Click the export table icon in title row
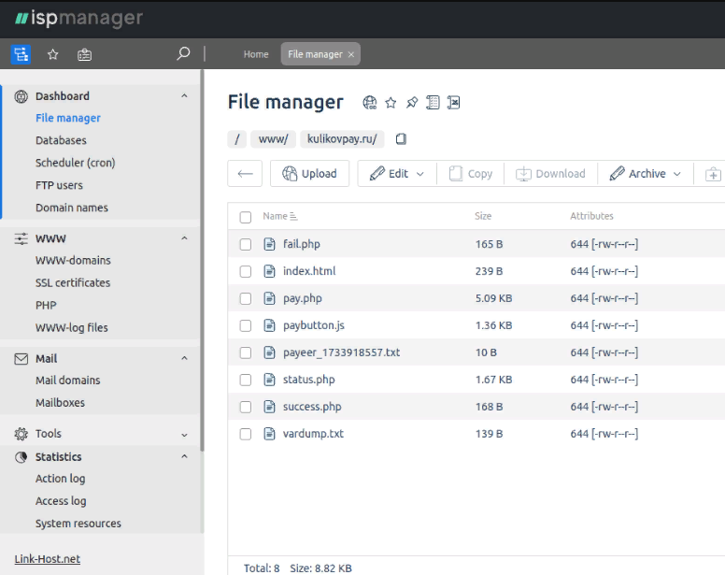 tap(453, 102)
